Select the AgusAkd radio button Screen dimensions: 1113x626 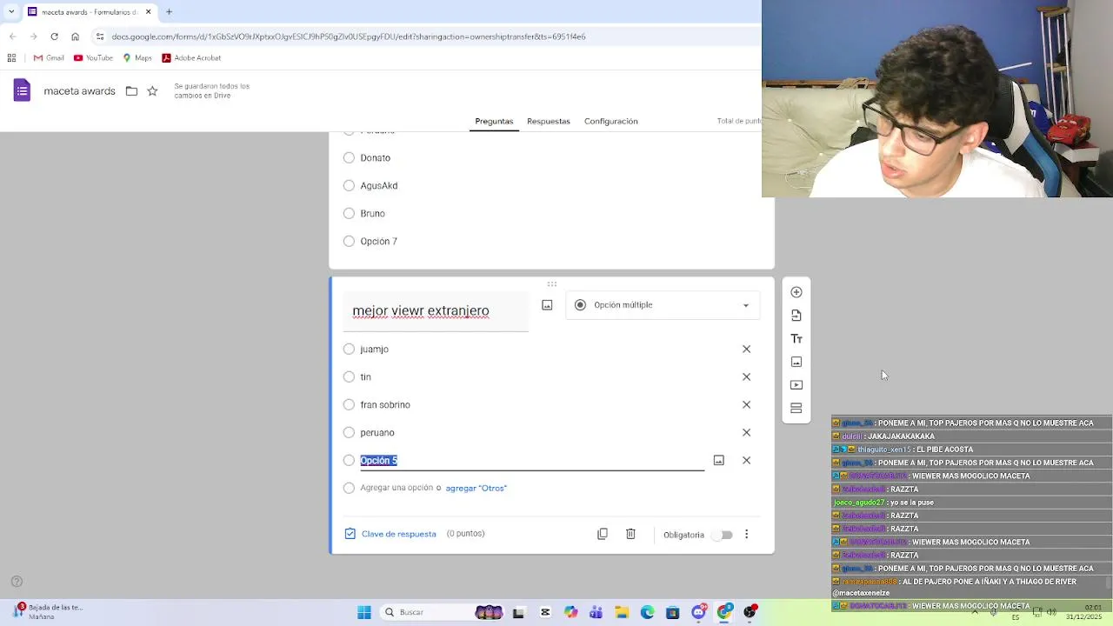[x=349, y=186]
